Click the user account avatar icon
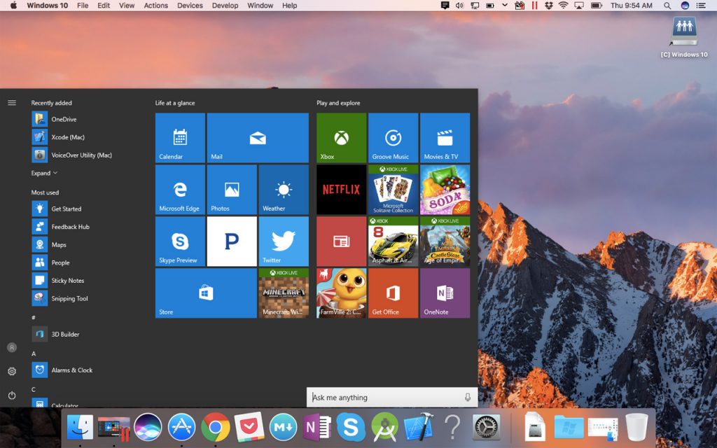The image size is (717, 448). tap(12, 347)
